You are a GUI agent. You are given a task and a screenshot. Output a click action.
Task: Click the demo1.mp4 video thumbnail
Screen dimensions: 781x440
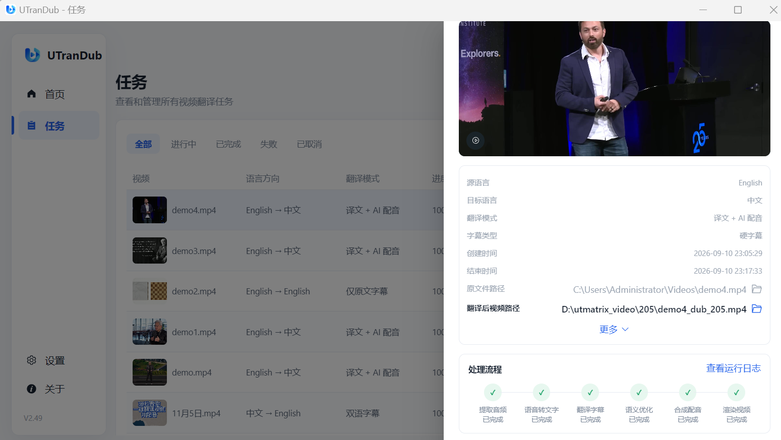point(150,332)
